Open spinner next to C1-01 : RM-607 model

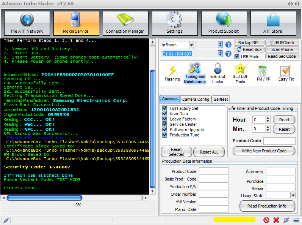(220, 54)
